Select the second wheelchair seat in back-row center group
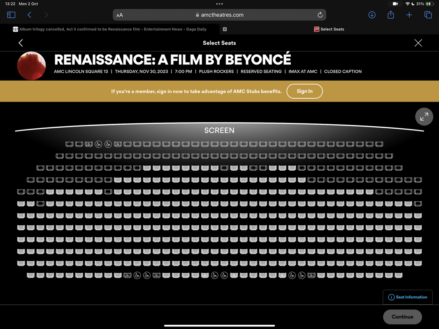 224,275
